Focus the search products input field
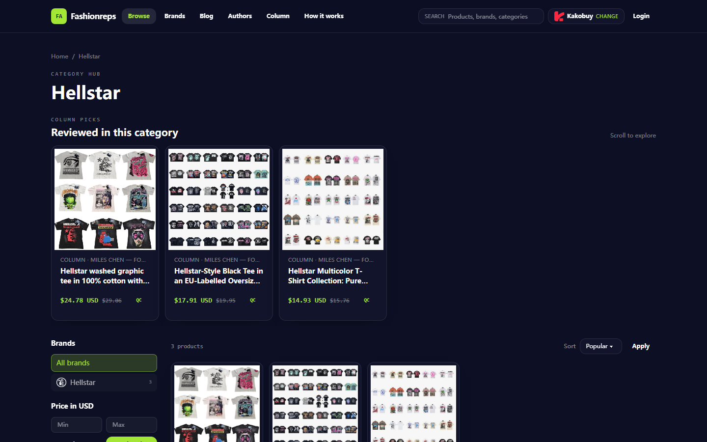Image resolution: width=707 pixels, height=442 pixels. click(481, 16)
